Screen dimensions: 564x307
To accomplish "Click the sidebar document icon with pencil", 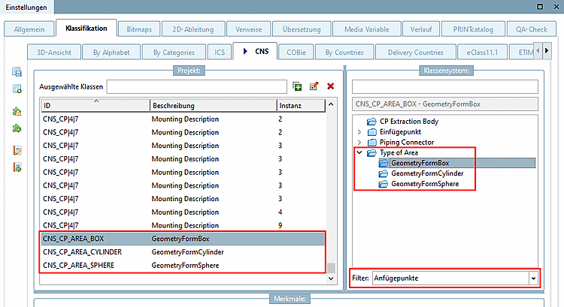I will [17, 149].
